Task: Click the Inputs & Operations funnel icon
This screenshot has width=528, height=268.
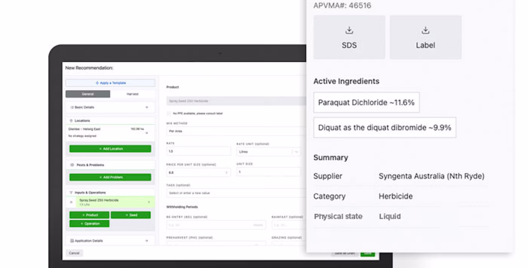Action: pyautogui.click(x=71, y=193)
